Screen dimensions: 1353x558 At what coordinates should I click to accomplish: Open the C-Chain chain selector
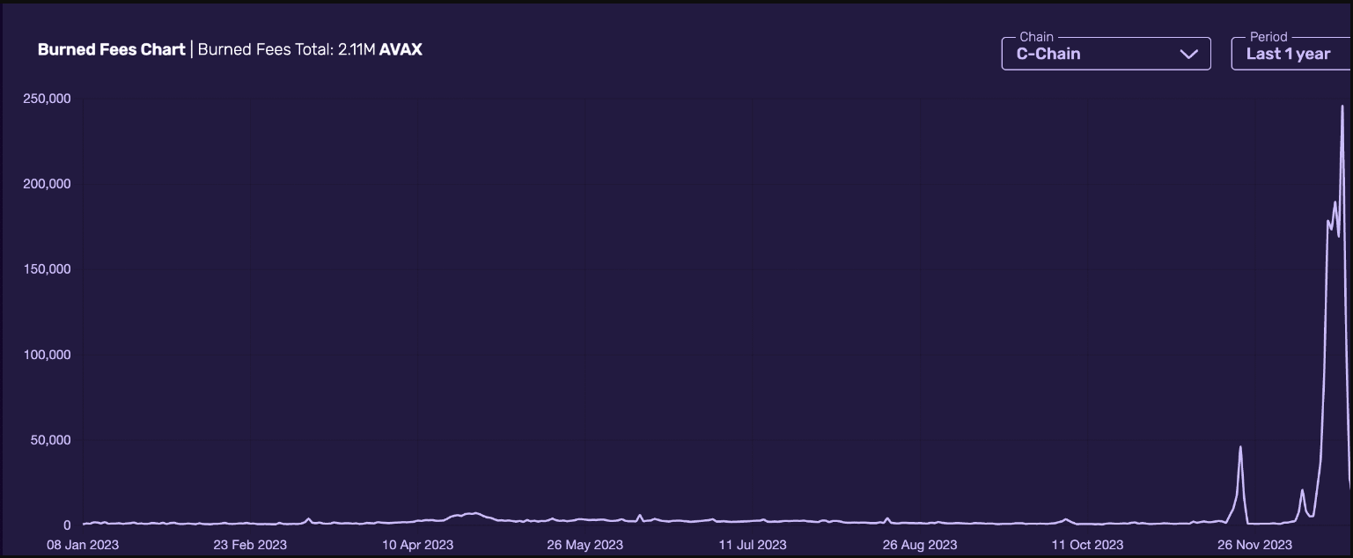click(x=1105, y=54)
